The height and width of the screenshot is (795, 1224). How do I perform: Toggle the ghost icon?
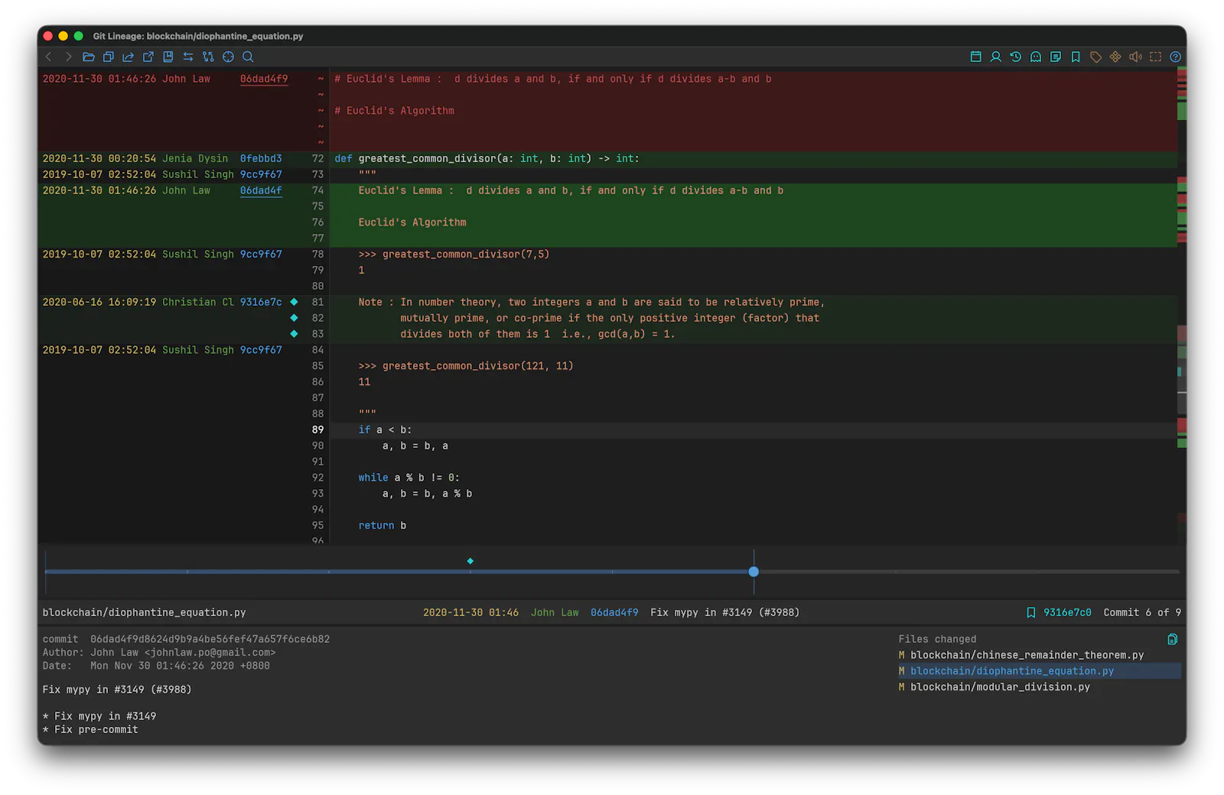coord(1036,57)
